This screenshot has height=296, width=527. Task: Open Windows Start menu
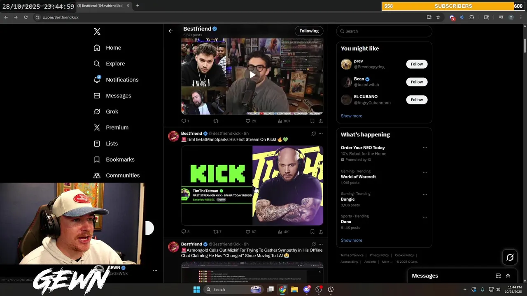(x=196, y=289)
